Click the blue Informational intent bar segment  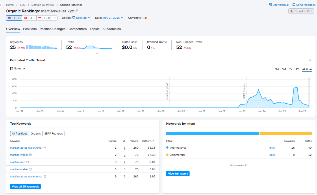pyautogui.click(x=213, y=133)
